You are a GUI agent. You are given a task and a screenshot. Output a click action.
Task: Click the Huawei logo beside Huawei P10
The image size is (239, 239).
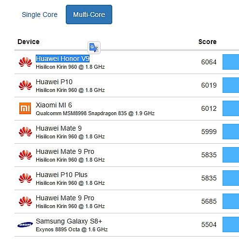(x=25, y=85)
